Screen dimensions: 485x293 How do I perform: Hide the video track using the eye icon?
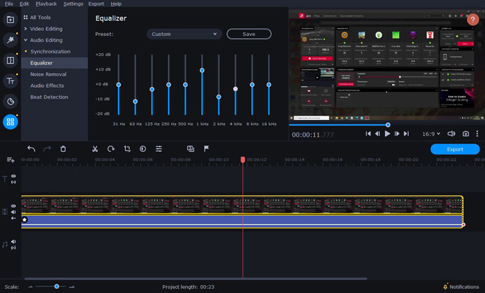click(13, 206)
